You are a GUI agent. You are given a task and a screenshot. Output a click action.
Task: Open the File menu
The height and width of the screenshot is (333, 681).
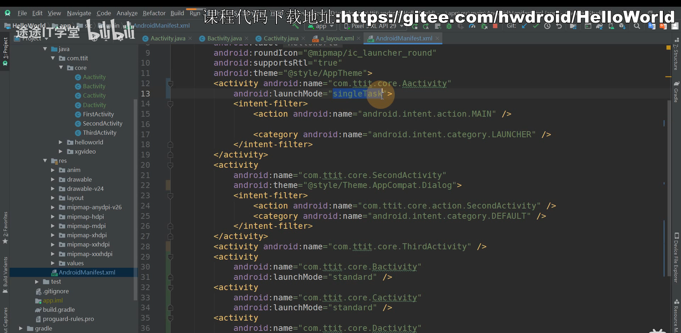click(x=22, y=13)
